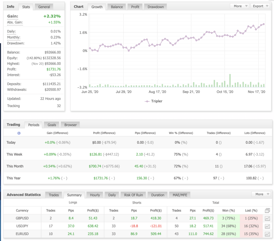Select the Summary statistics tab
274x241 pixels.
coord(74,195)
